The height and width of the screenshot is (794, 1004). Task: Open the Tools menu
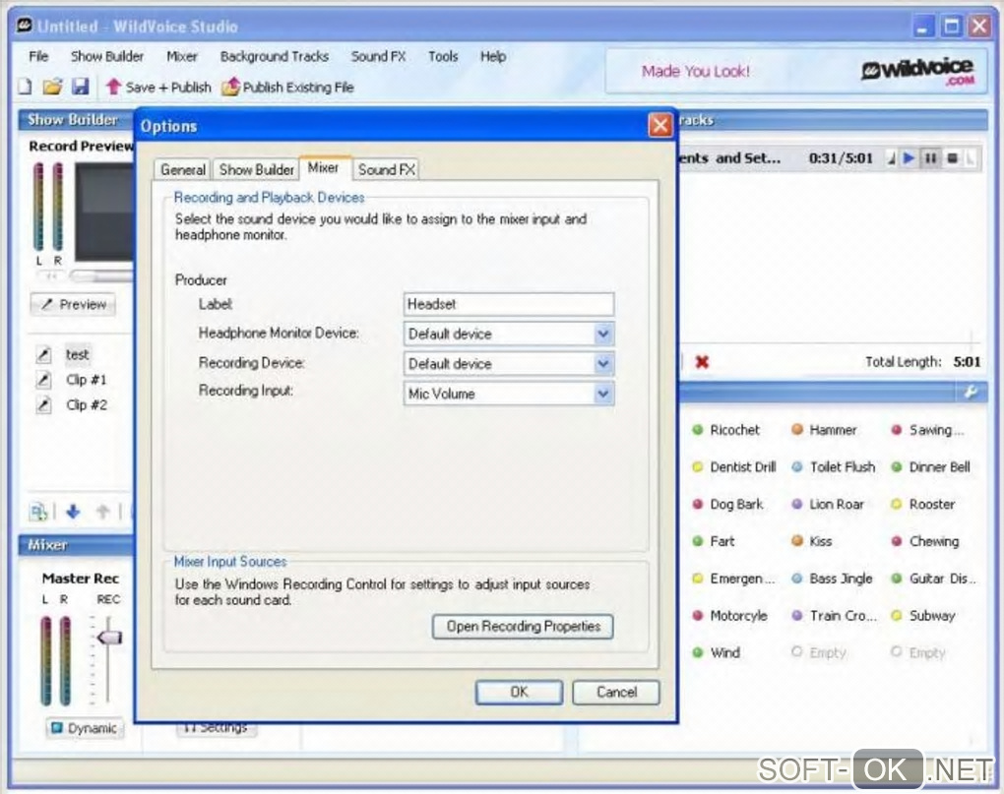443,56
